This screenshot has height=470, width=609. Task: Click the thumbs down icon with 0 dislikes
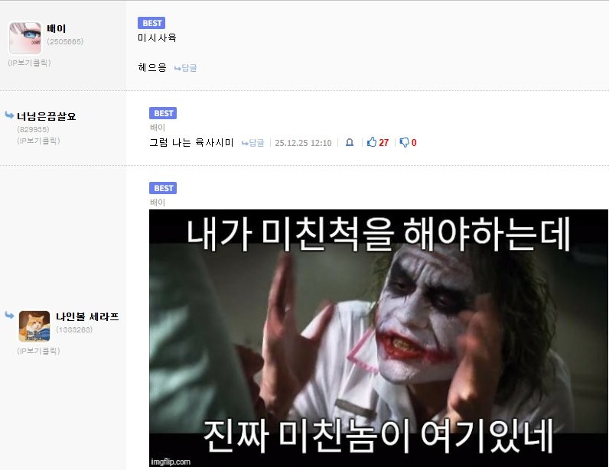pos(404,142)
